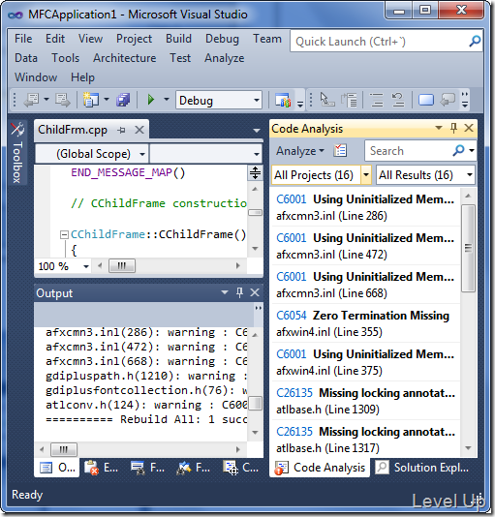Click C6001 link for afxwin4.inl Line 375
This screenshot has height=517, width=495.
[292, 354]
